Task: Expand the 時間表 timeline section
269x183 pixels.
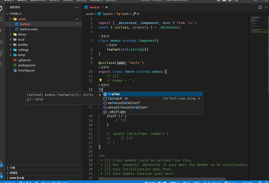Action: coord(14,172)
